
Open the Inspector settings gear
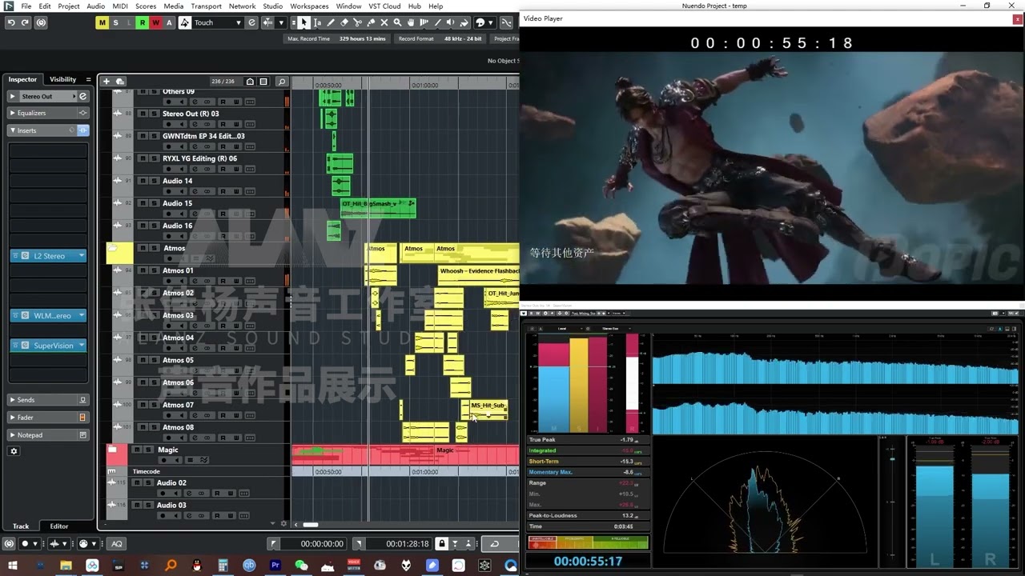(x=14, y=451)
